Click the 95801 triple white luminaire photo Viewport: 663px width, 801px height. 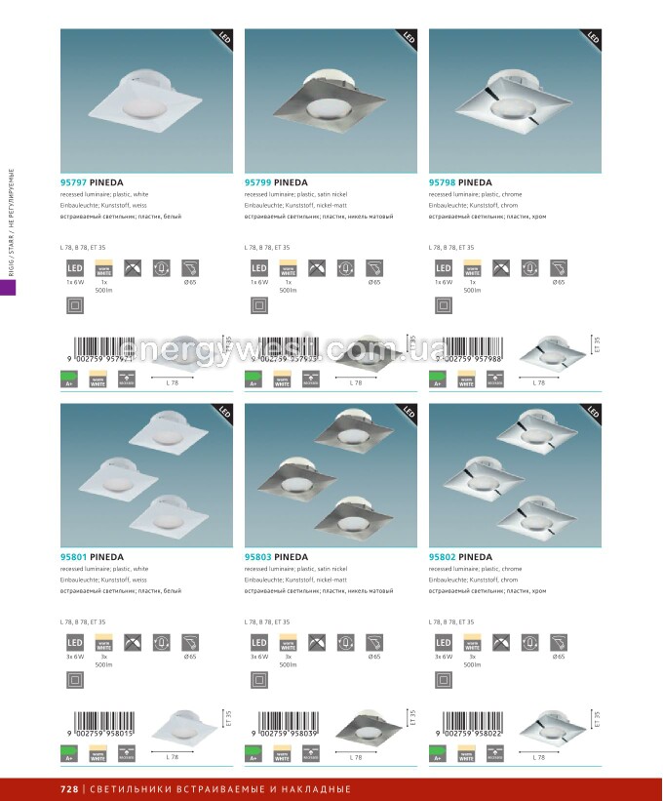pos(146,475)
